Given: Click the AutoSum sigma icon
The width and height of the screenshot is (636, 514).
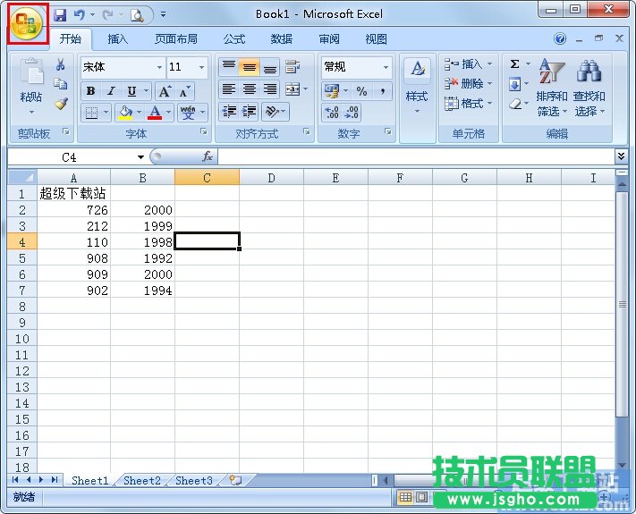Looking at the screenshot, I should click(x=514, y=64).
